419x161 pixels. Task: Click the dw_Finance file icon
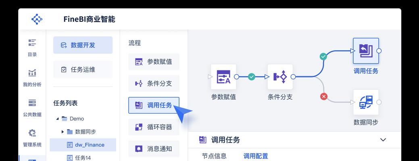click(x=69, y=145)
